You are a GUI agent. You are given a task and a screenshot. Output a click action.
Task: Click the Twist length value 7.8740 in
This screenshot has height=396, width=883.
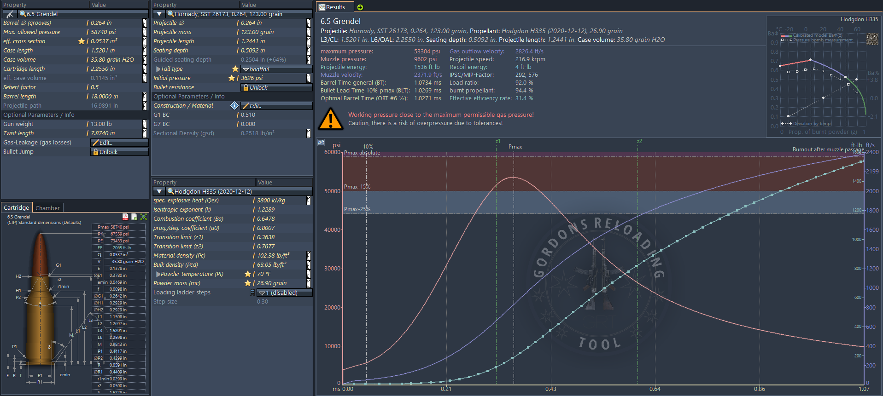[x=103, y=133]
